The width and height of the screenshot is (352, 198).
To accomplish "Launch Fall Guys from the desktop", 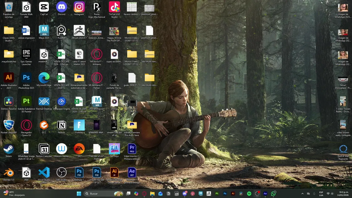I will click(x=114, y=151).
